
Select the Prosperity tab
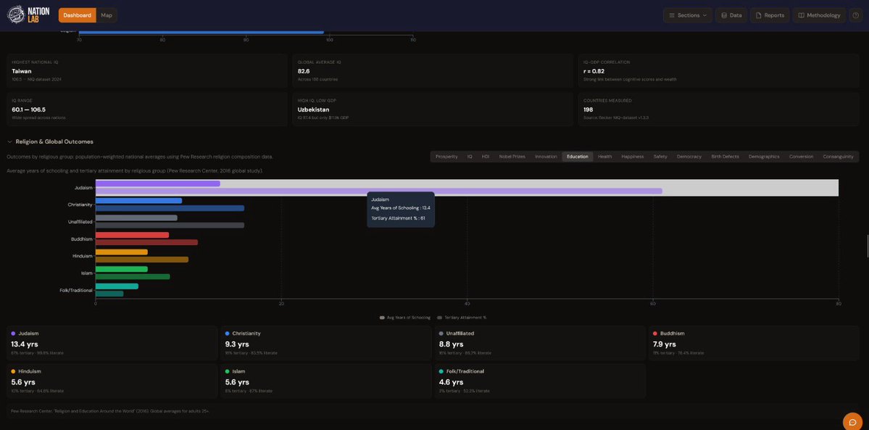click(x=446, y=157)
